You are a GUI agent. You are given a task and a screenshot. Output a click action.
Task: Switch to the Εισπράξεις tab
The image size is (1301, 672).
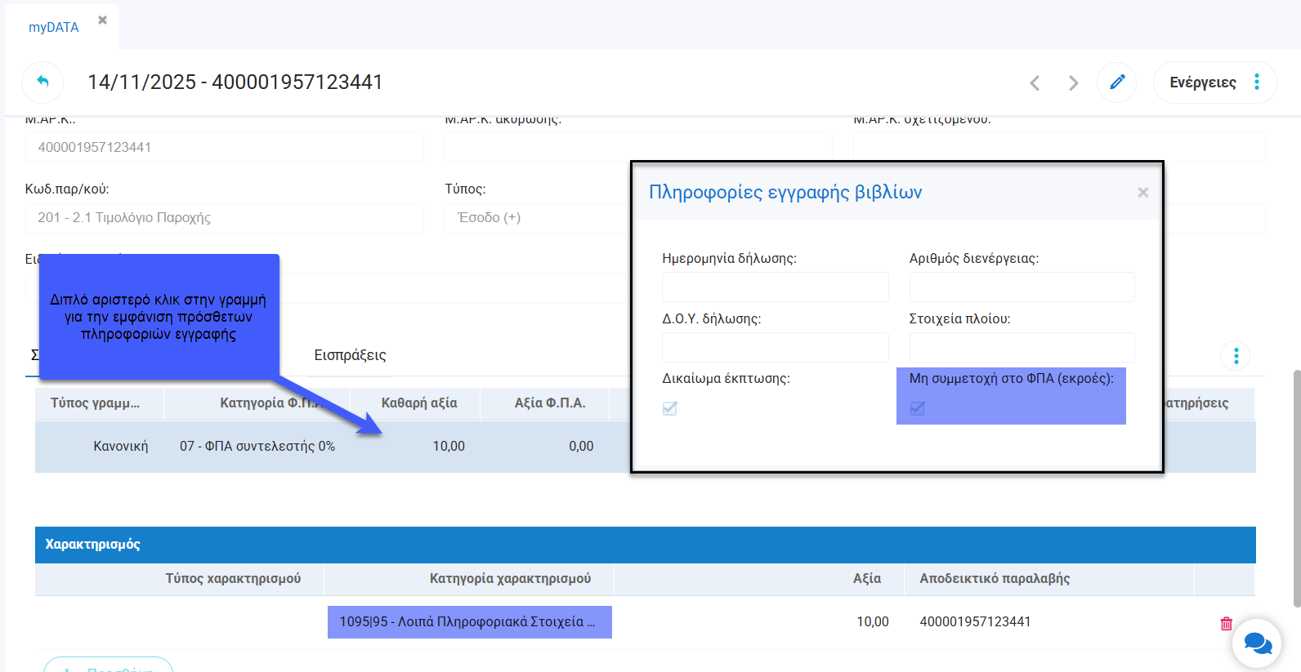tap(350, 355)
